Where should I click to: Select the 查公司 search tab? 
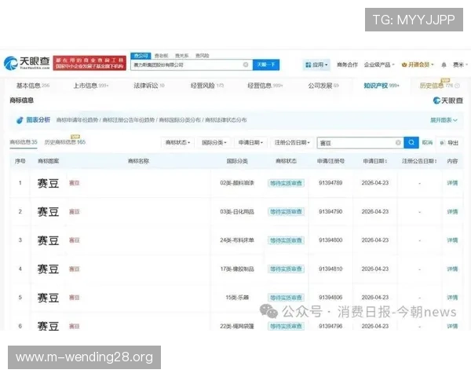(x=141, y=56)
